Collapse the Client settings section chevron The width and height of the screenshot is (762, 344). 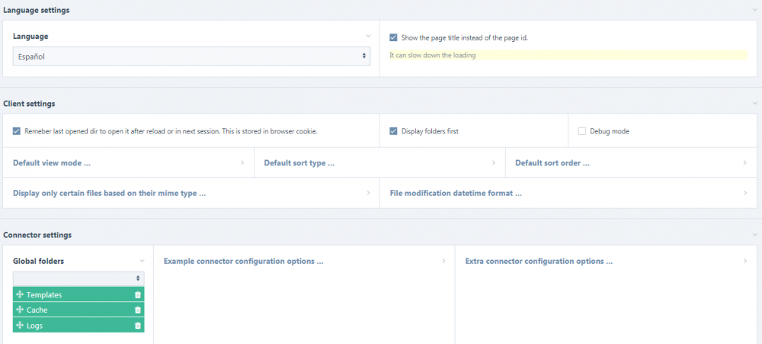(x=752, y=103)
